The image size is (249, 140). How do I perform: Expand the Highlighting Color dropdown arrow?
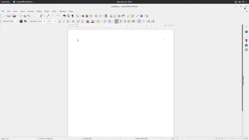pyautogui.click(x=101, y=21)
